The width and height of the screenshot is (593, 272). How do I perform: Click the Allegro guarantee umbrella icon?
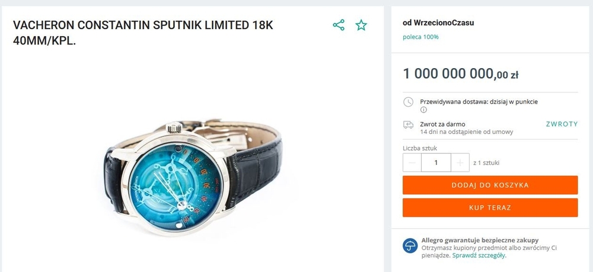pyautogui.click(x=410, y=245)
